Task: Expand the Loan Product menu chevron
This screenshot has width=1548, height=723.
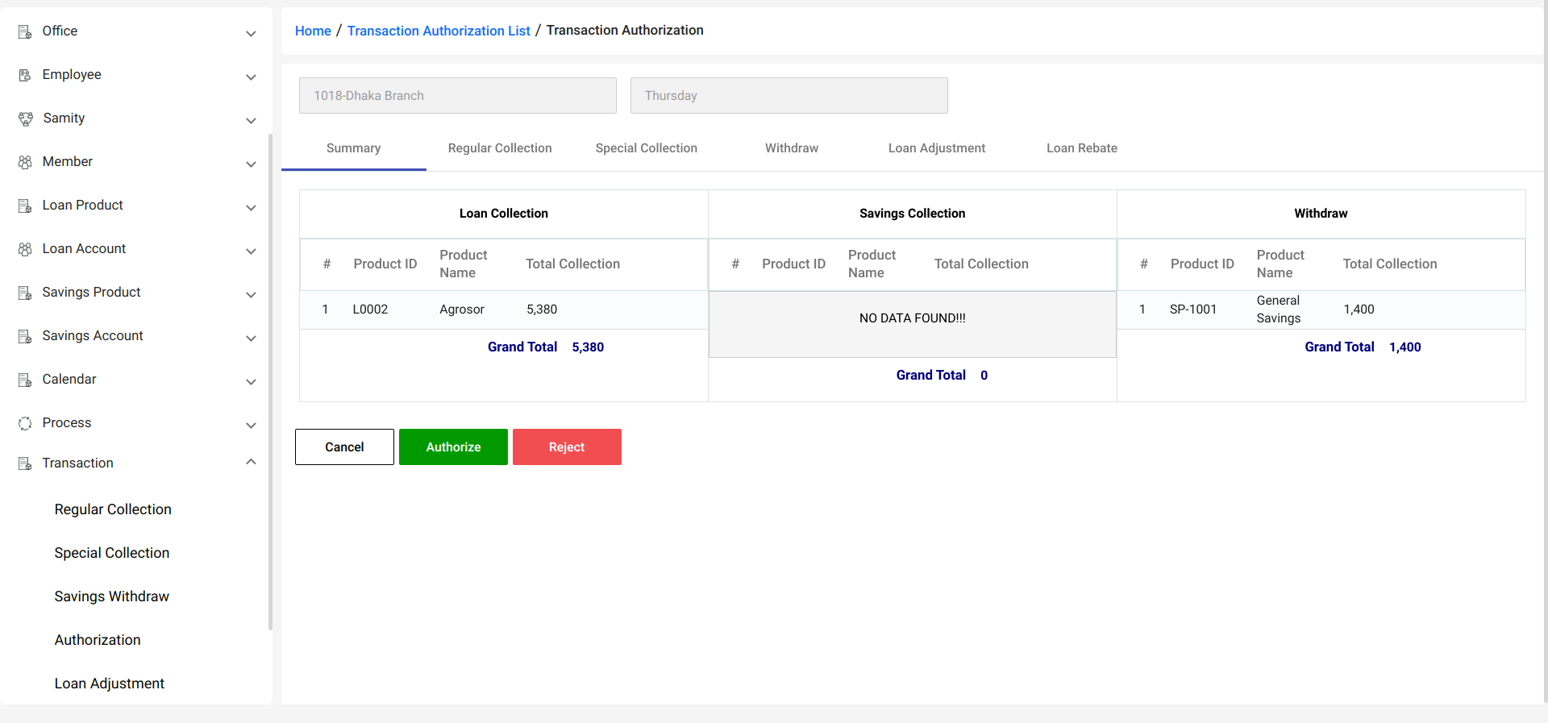Action: pos(251,208)
